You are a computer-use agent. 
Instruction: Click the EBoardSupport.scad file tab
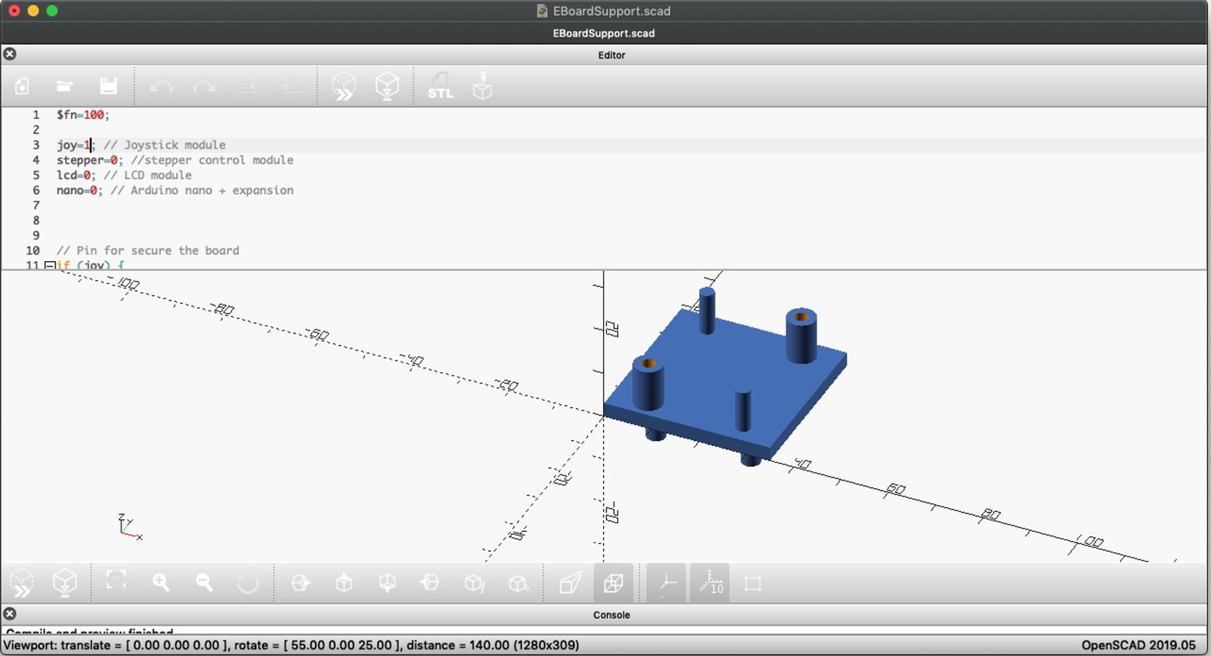tap(603, 33)
